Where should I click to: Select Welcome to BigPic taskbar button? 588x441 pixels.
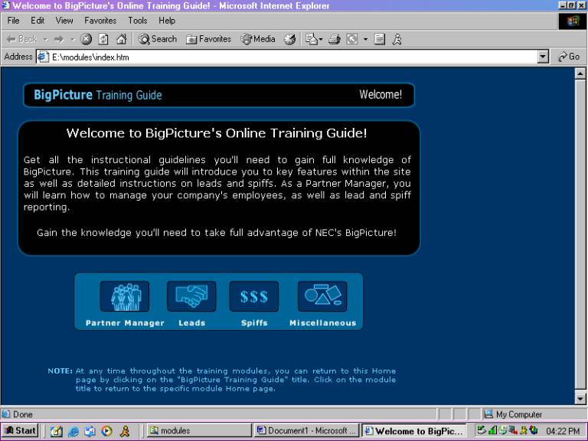point(414,431)
